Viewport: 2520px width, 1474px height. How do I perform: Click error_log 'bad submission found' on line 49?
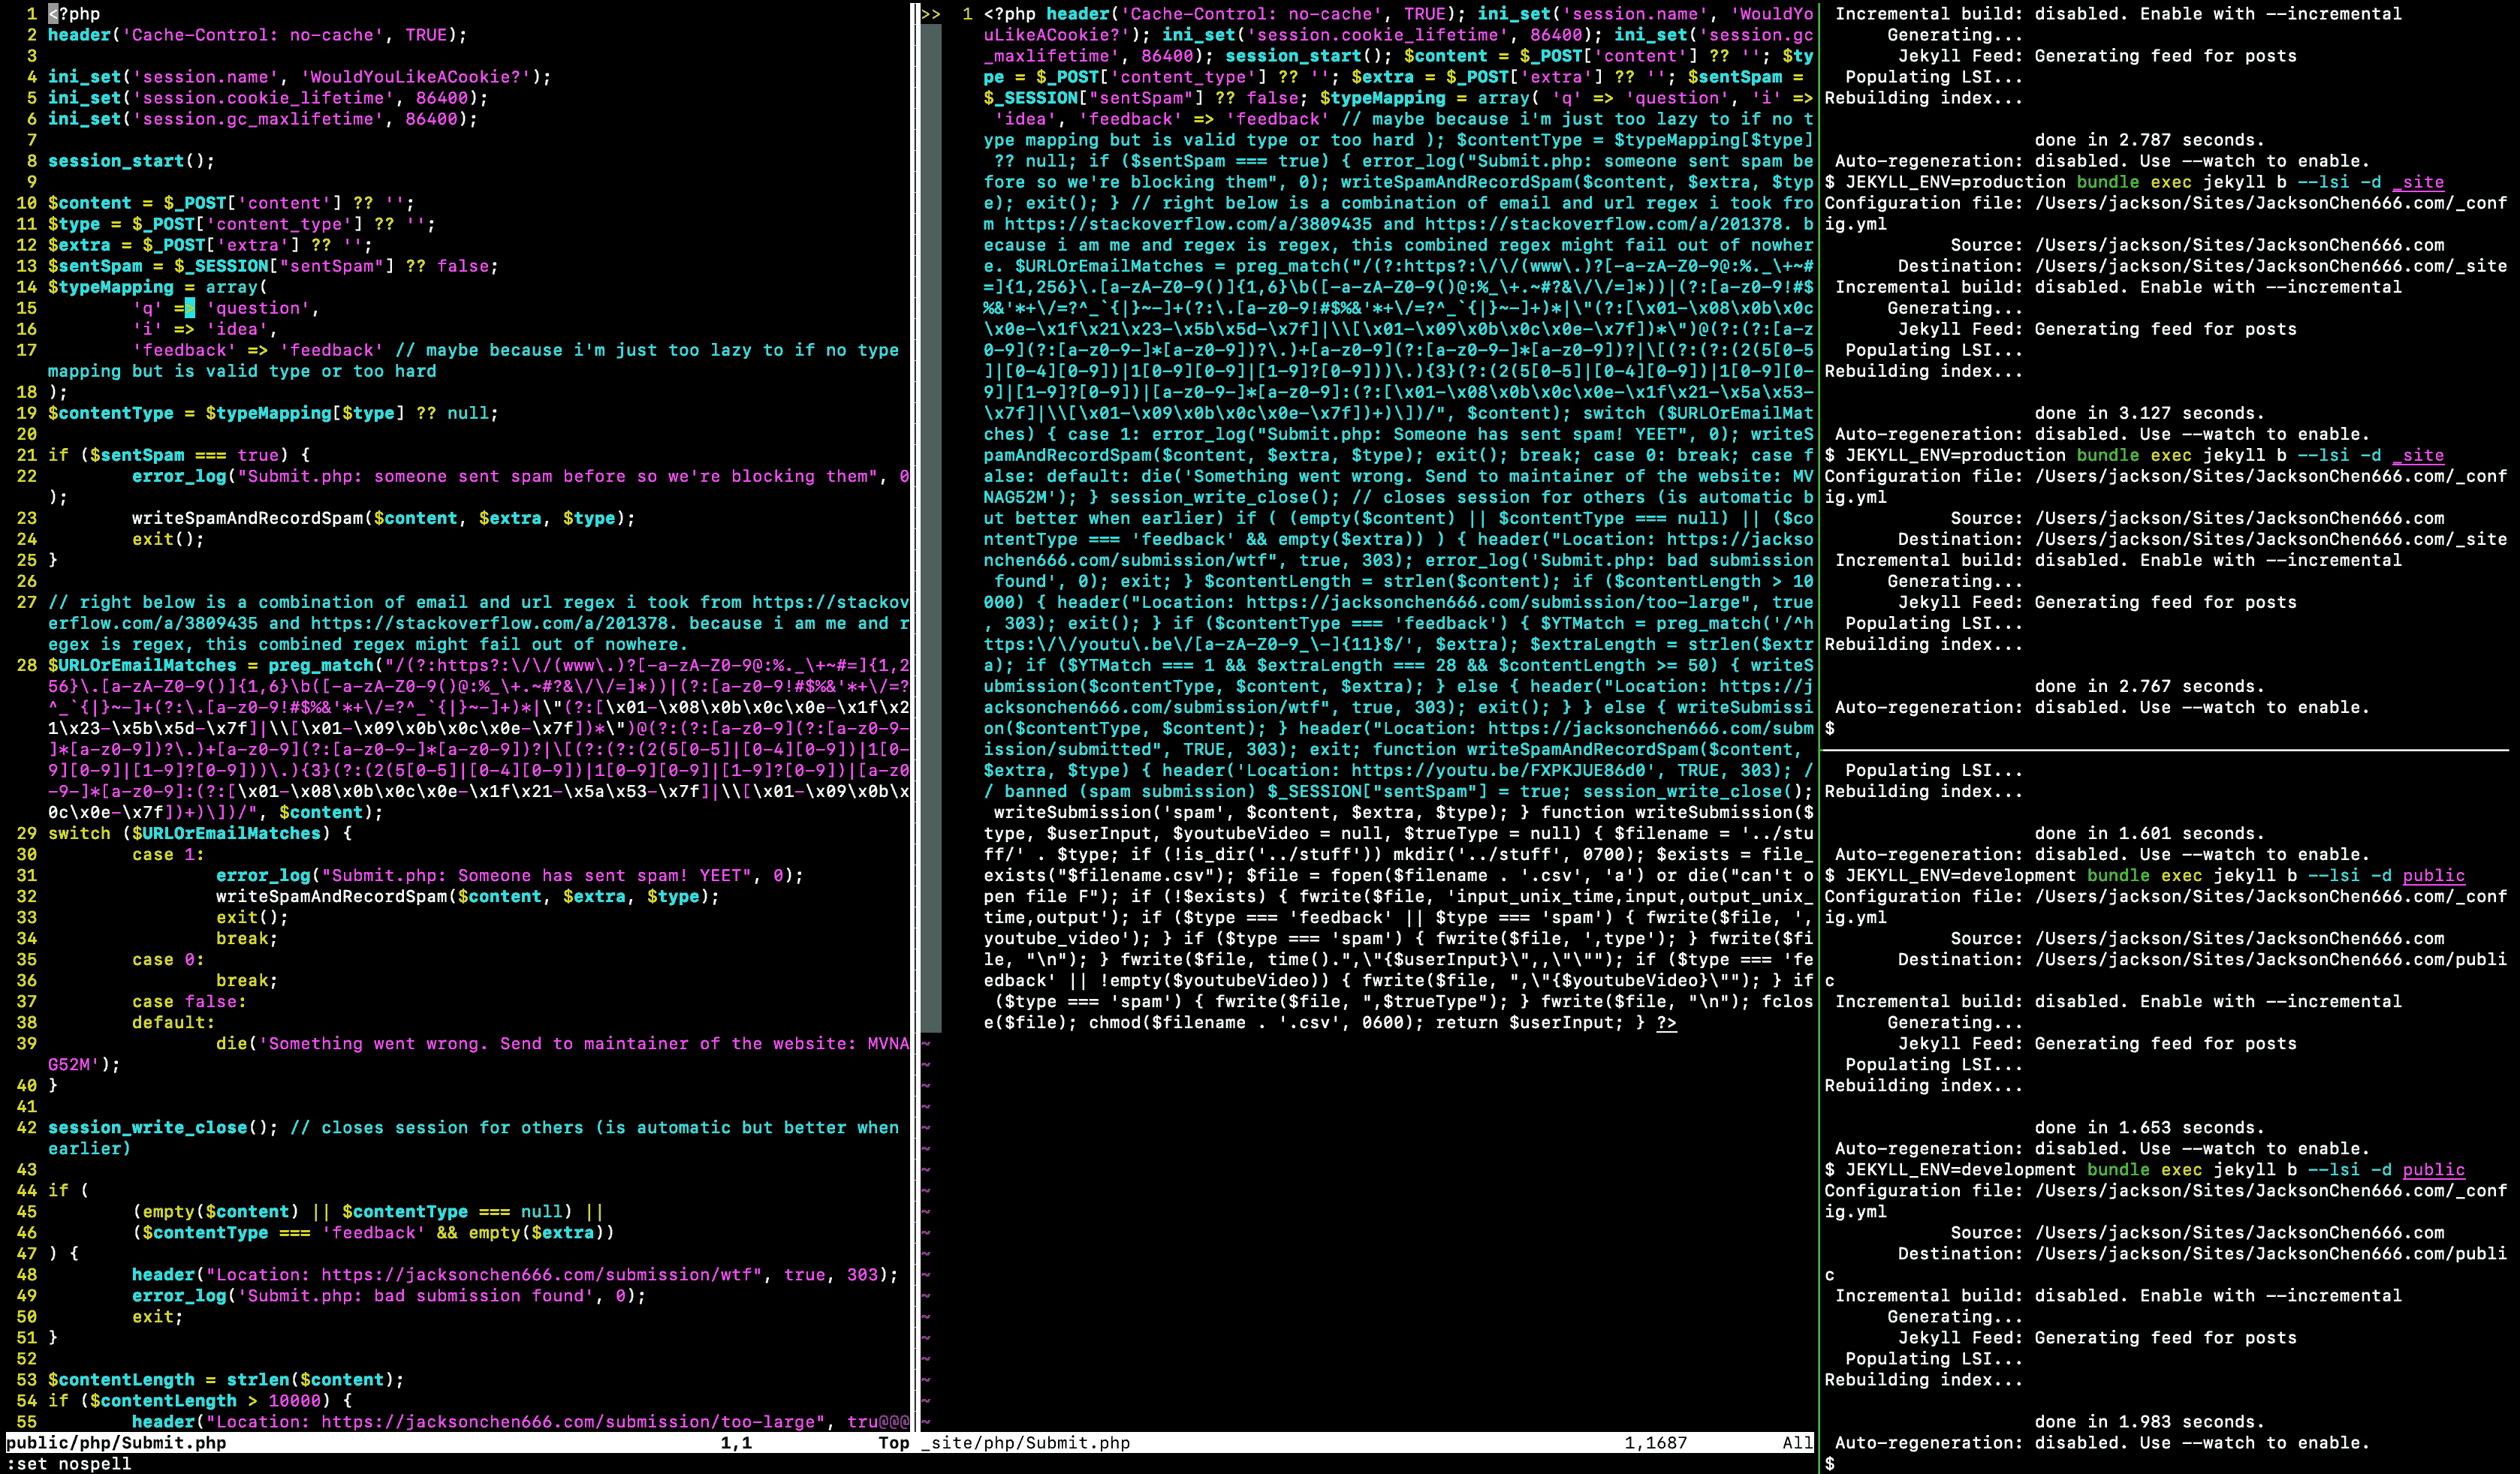389,1295
